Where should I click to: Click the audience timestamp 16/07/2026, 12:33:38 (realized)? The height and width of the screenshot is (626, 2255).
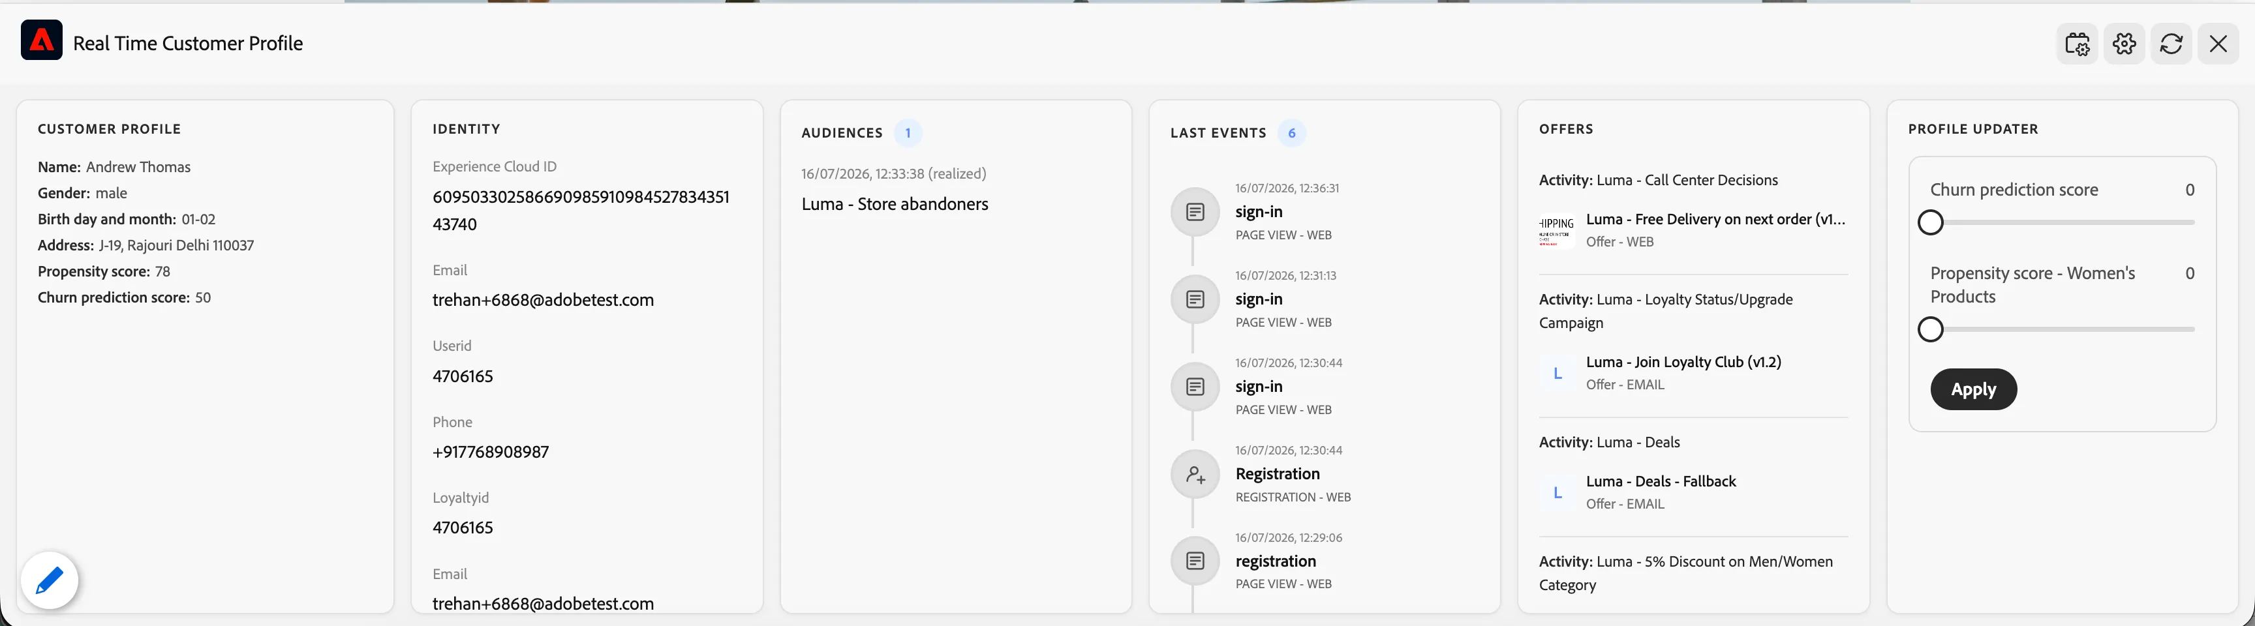pyautogui.click(x=894, y=174)
